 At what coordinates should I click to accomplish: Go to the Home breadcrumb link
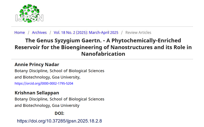click(x=20, y=33)
